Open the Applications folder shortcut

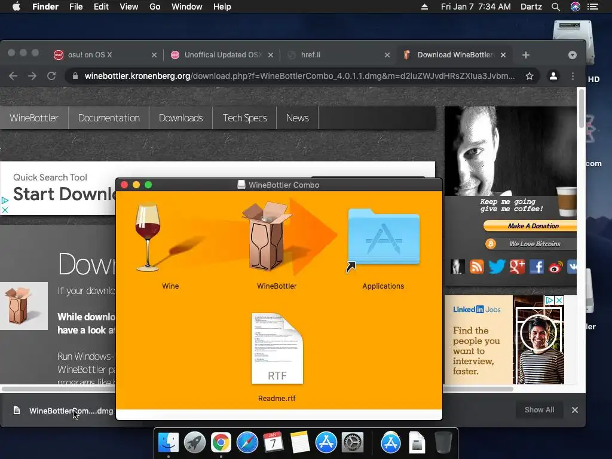pos(383,237)
